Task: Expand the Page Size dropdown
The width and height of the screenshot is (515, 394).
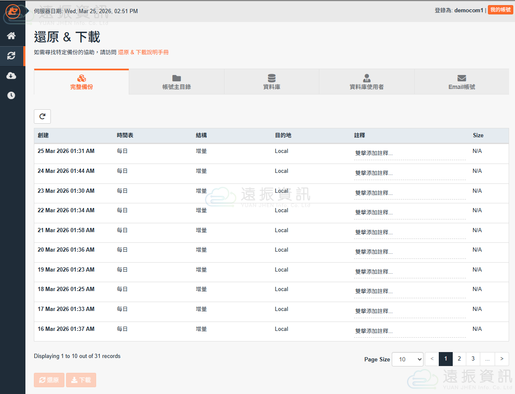Action: 407,359
